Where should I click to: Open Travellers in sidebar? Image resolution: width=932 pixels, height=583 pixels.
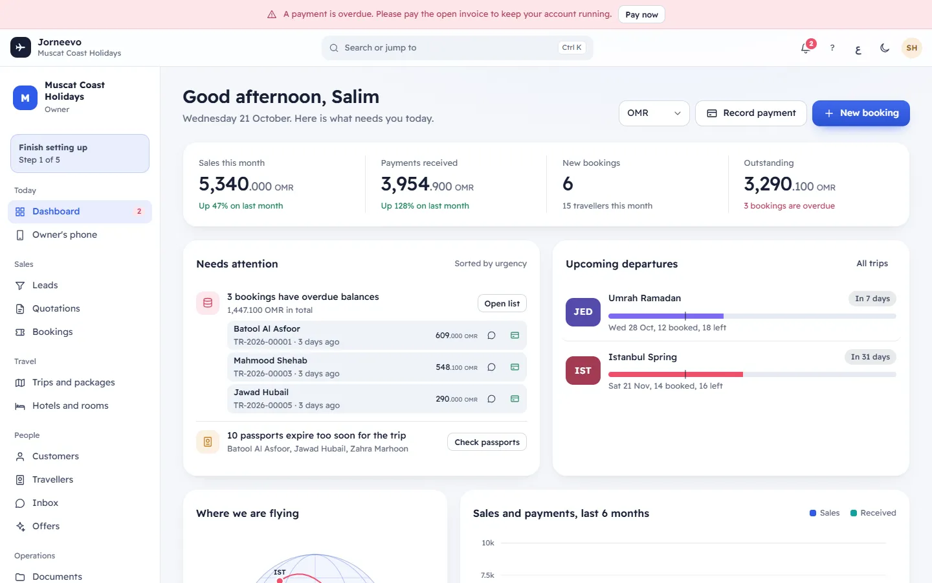(x=80, y=480)
